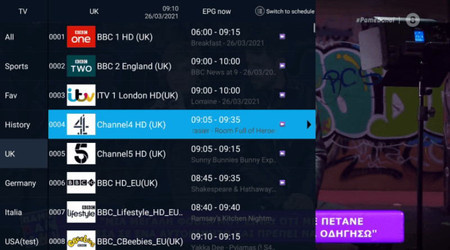
Task: Open the History category
Action: [x=17, y=124]
